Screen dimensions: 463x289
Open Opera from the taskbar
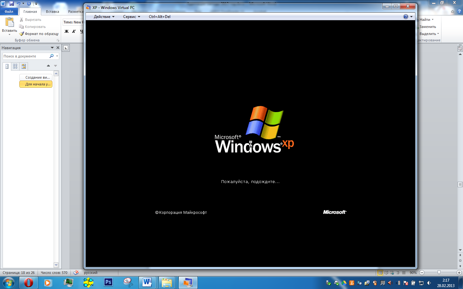[x=28, y=283]
